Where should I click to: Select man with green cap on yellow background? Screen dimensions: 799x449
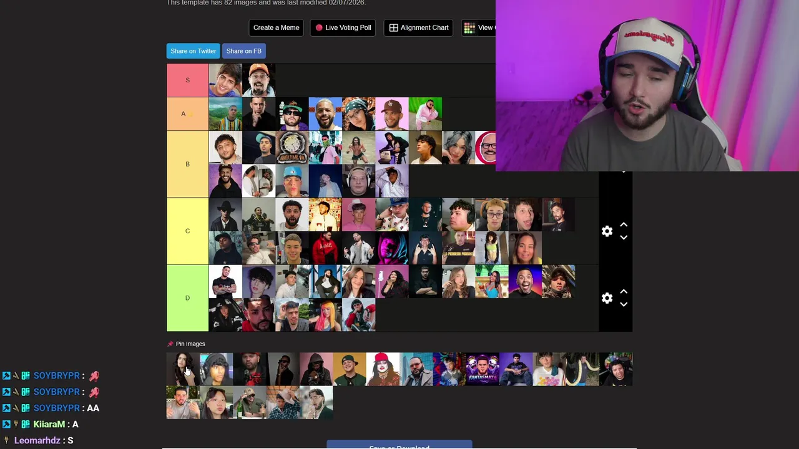(350, 369)
